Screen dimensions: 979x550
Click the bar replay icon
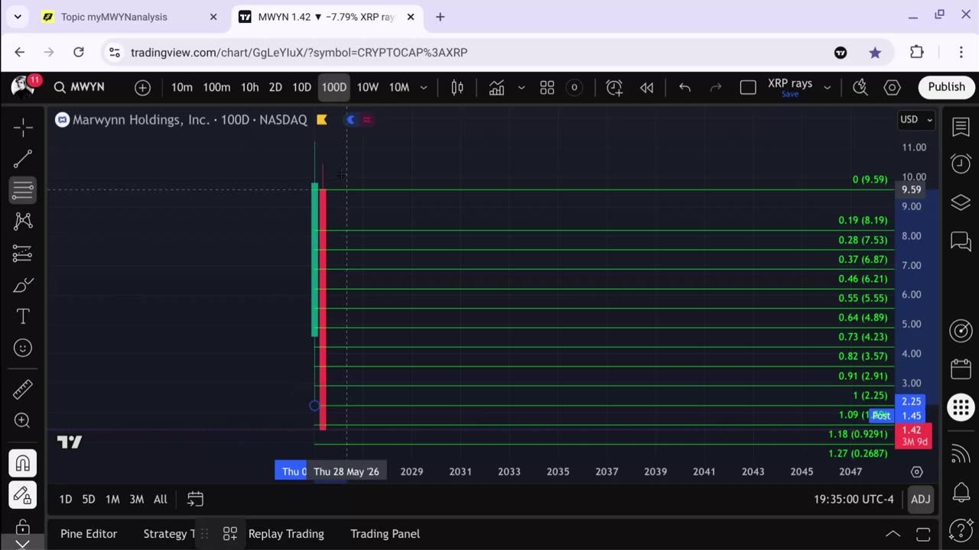pos(646,88)
